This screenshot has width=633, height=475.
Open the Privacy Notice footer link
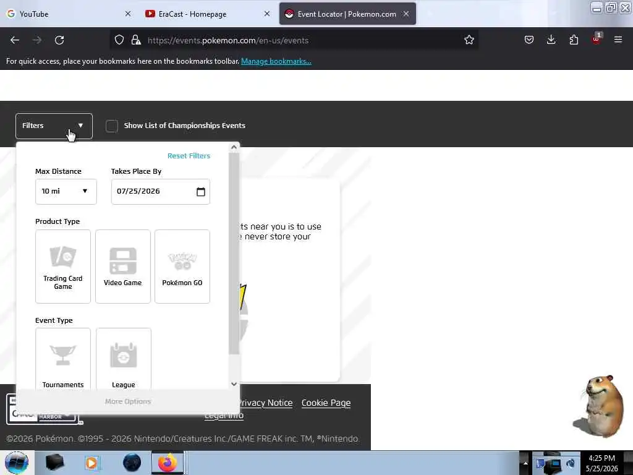tap(265, 403)
